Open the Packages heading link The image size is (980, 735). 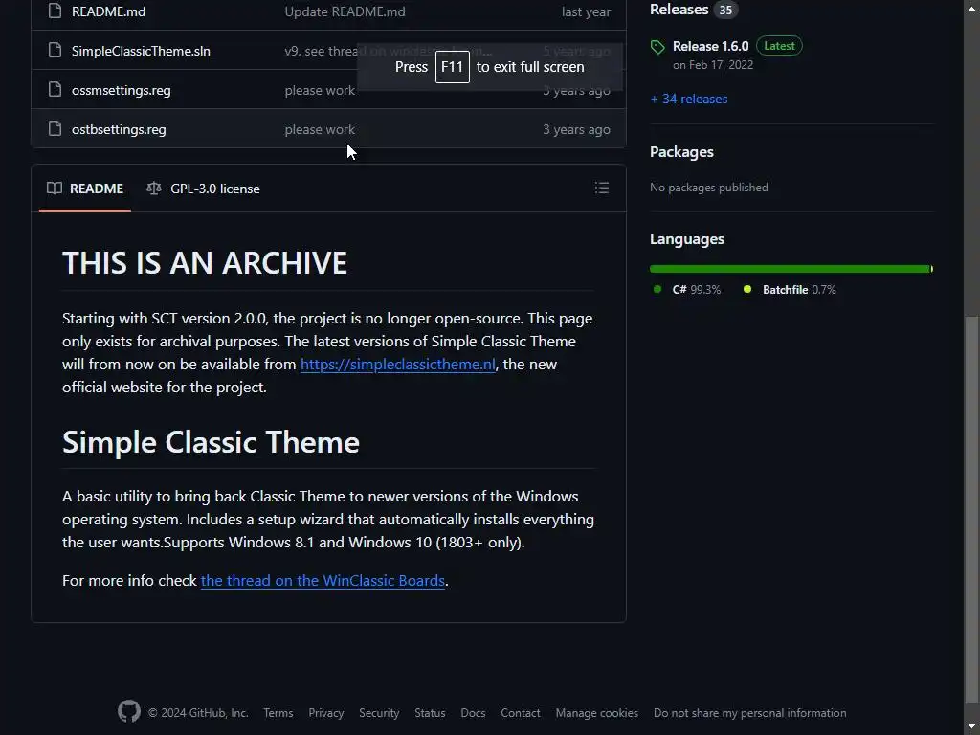tap(681, 152)
